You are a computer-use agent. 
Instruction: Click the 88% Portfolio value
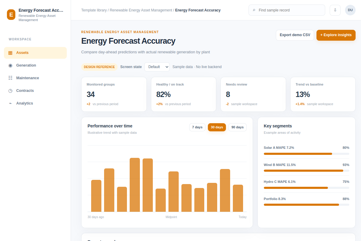point(346,199)
